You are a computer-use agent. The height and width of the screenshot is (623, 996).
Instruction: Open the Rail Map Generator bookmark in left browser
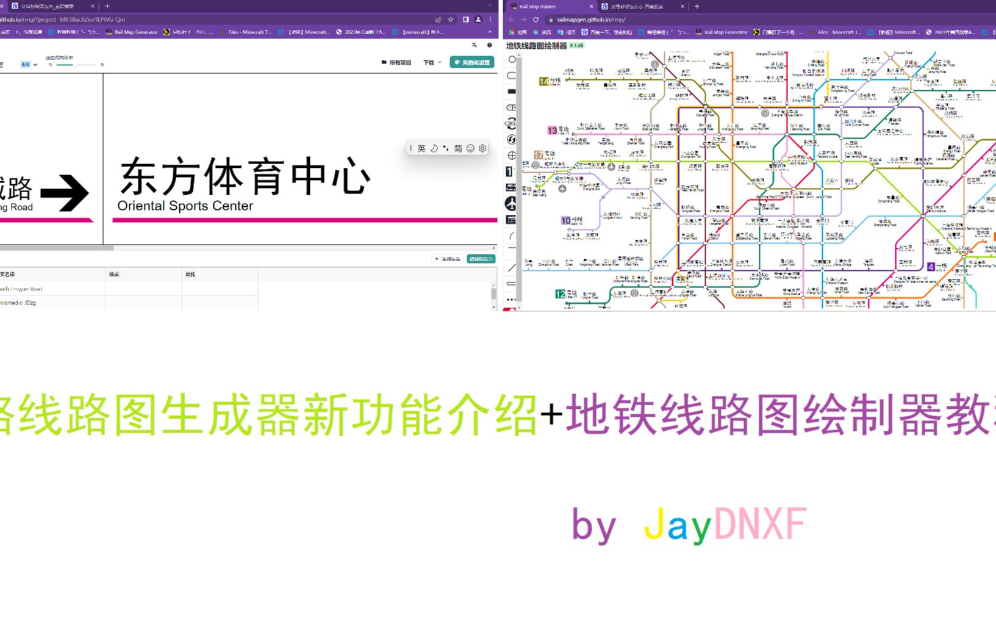pos(132,32)
